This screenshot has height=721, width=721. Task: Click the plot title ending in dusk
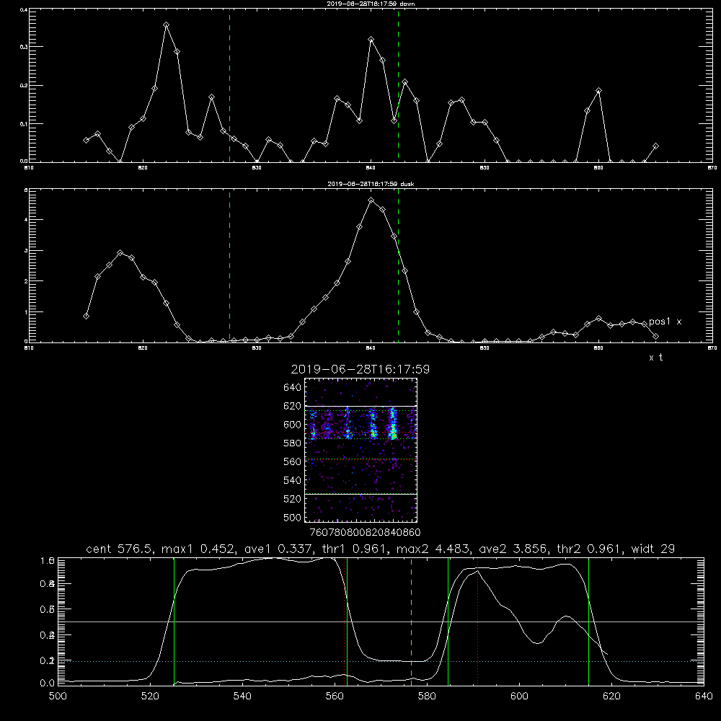click(371, 184)
